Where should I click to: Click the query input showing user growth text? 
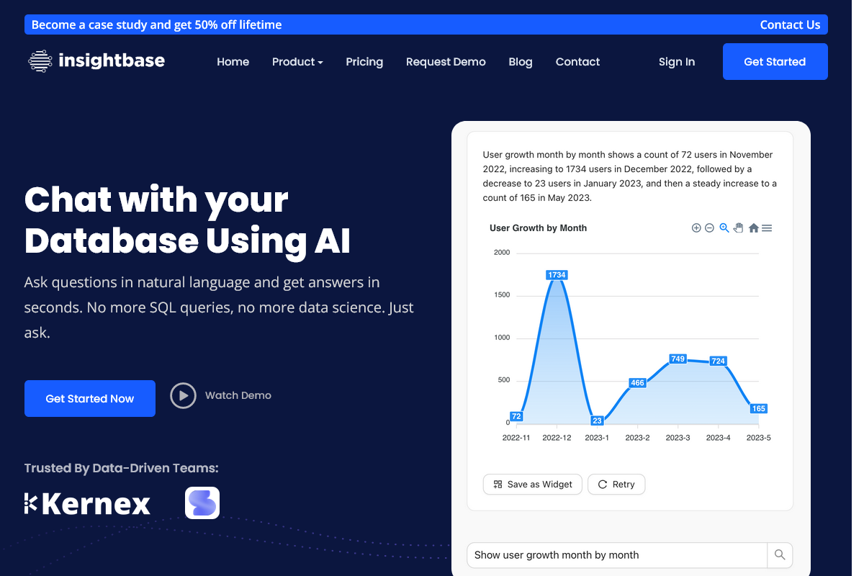(x=616, y=555)
